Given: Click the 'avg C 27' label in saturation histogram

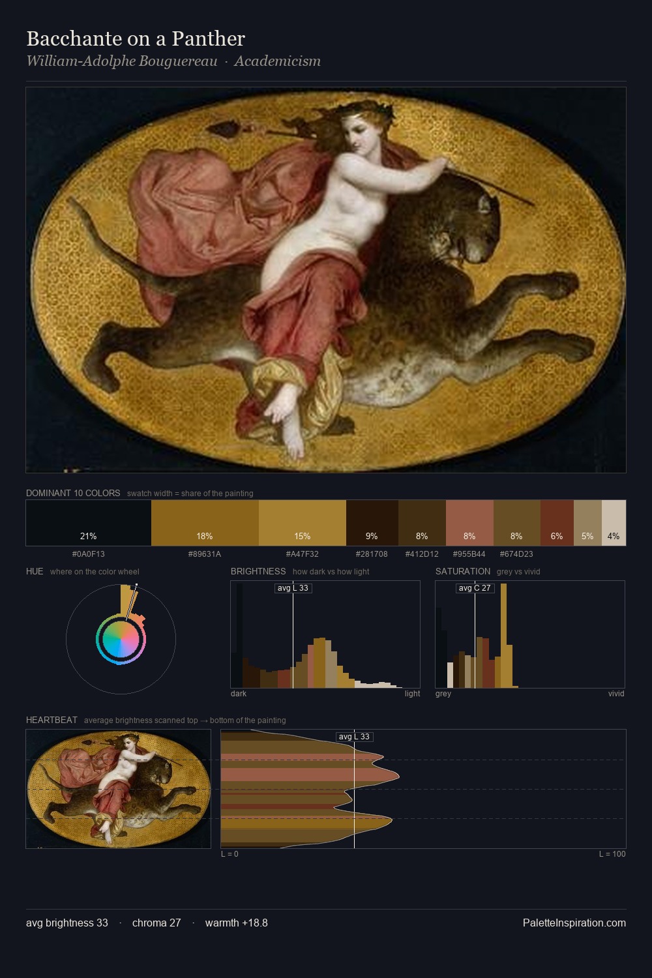Looking at the screenshot, I should pyautogui.click(x=475, y=588).
